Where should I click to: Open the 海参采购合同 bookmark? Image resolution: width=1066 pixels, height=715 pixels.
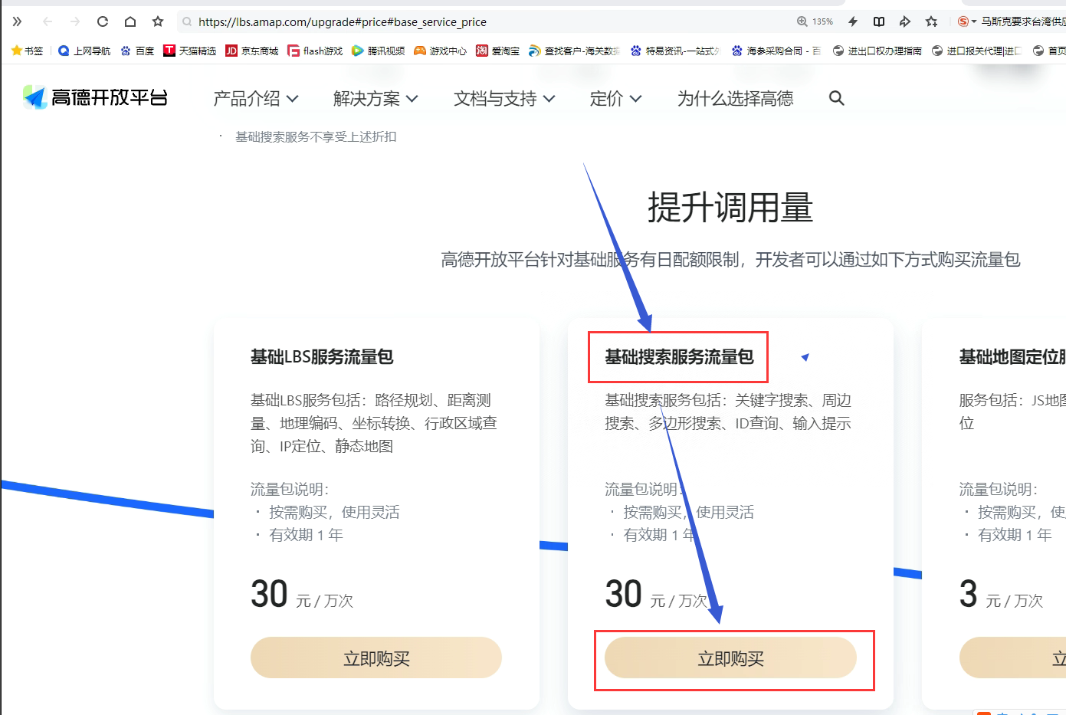pyautogui.click(x=776, y=51)
